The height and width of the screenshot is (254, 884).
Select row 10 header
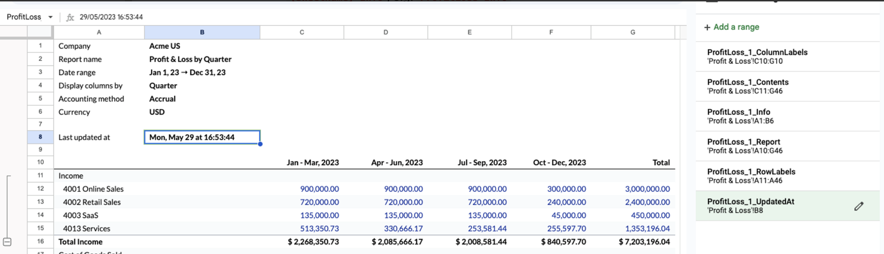[x=40, y=162]
